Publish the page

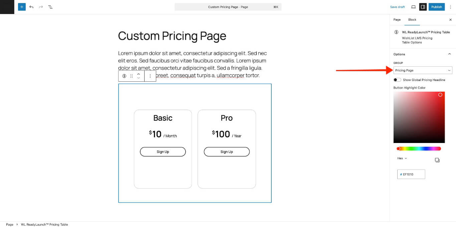(x=436, y=7)
